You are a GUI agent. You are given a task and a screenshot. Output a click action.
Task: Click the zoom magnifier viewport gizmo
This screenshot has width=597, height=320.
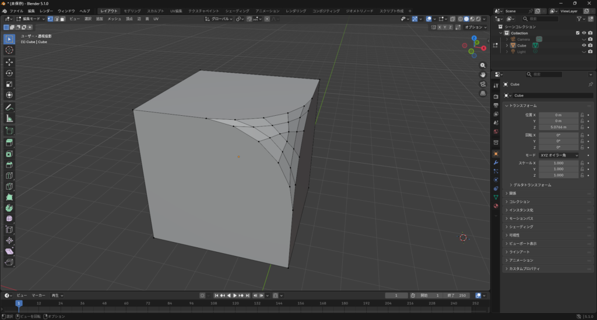[x=483, y=65]
